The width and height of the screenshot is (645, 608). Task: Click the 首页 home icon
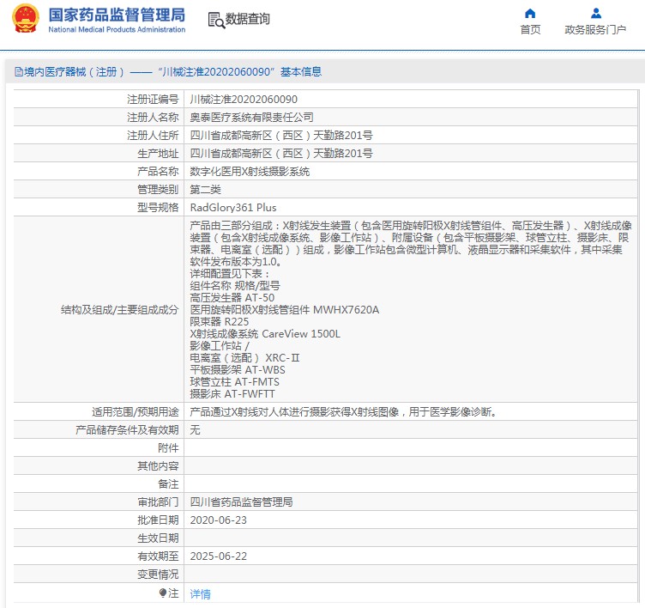tap(530, 14)
